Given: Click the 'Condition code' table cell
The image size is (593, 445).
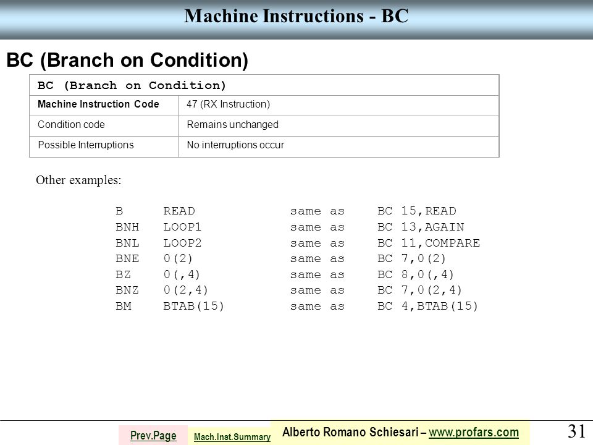Looking at the screenshot, I should pyautogui.click(x=104, y=126).
